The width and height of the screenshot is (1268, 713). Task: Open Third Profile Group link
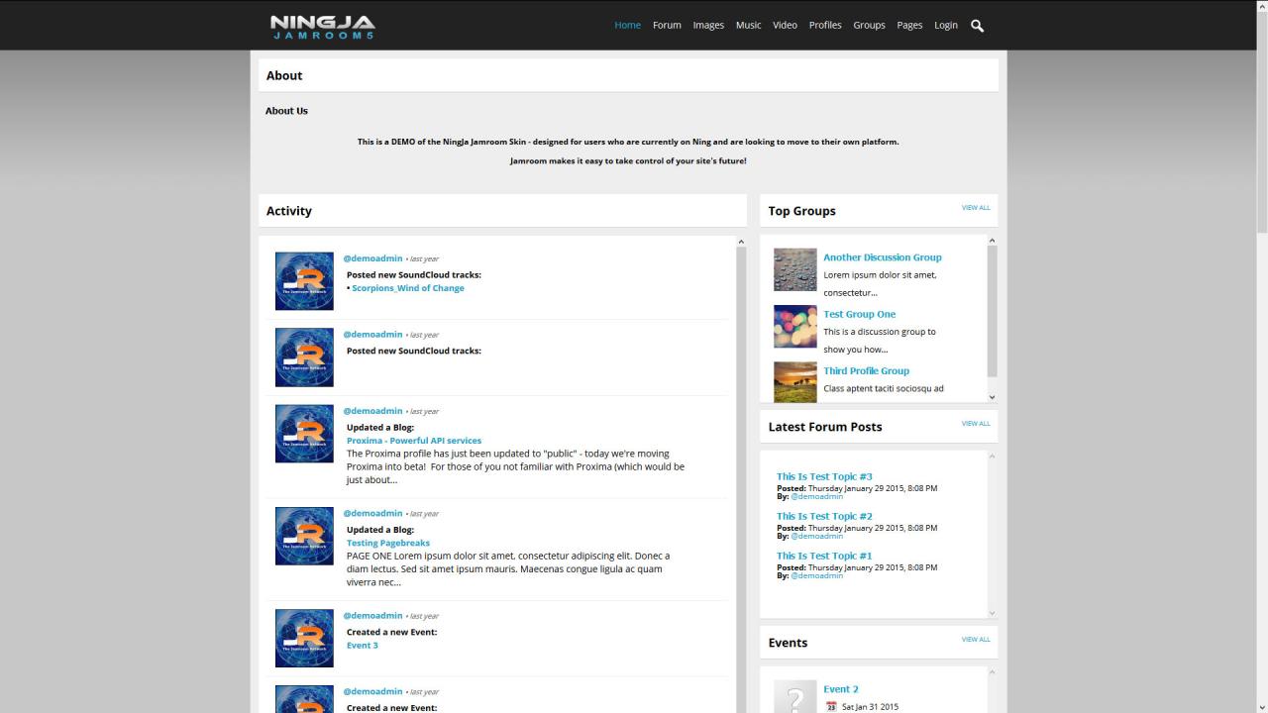(866, 371)
